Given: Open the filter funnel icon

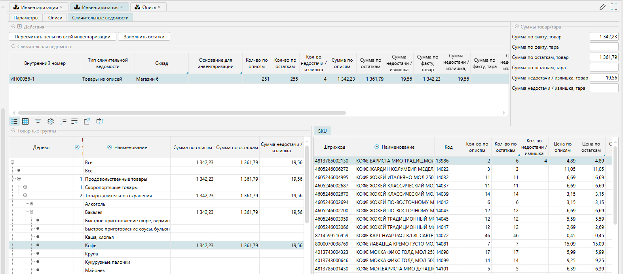Looking at the screenshot, I should (38, 121).
